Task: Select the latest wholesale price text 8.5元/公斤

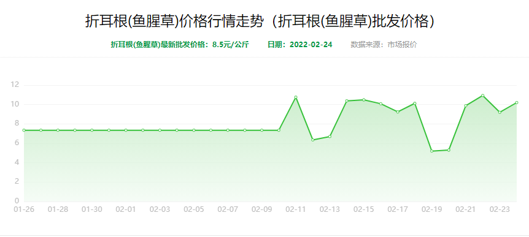Action: [230, 45]
